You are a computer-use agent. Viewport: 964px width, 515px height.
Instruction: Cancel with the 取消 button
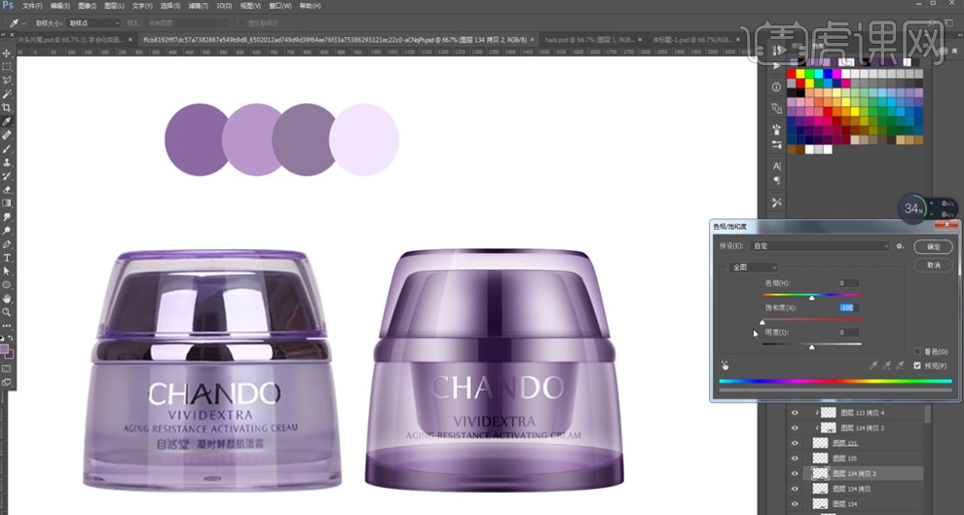[x=933, y=265]
